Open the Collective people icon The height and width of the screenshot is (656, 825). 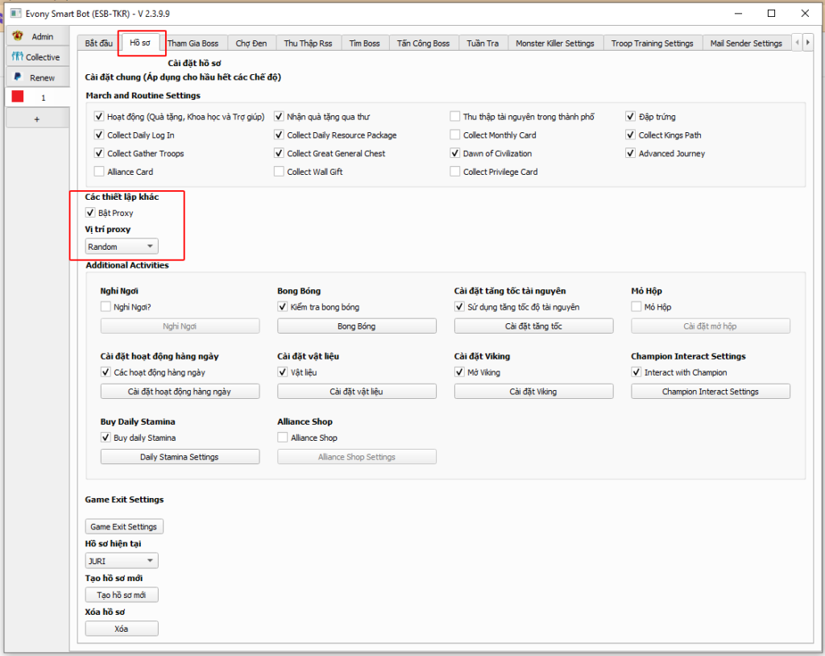(x=18, y=57)
